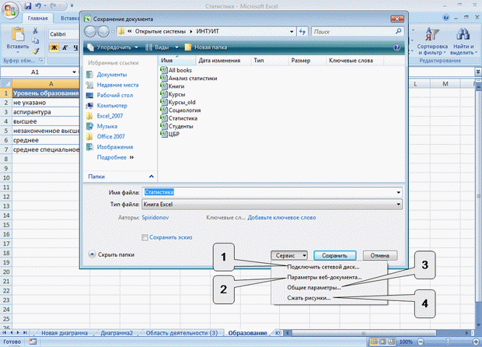Viewport: 482px width, 347px height.
Task: Open the Упорядочить (Organize) dropdown
Action: coord(113,47)
